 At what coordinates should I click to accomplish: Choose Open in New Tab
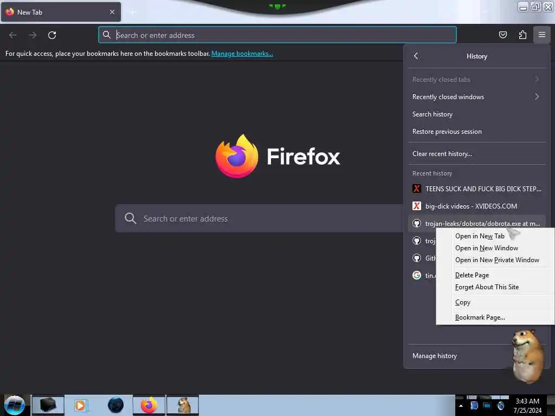[480, 236]
